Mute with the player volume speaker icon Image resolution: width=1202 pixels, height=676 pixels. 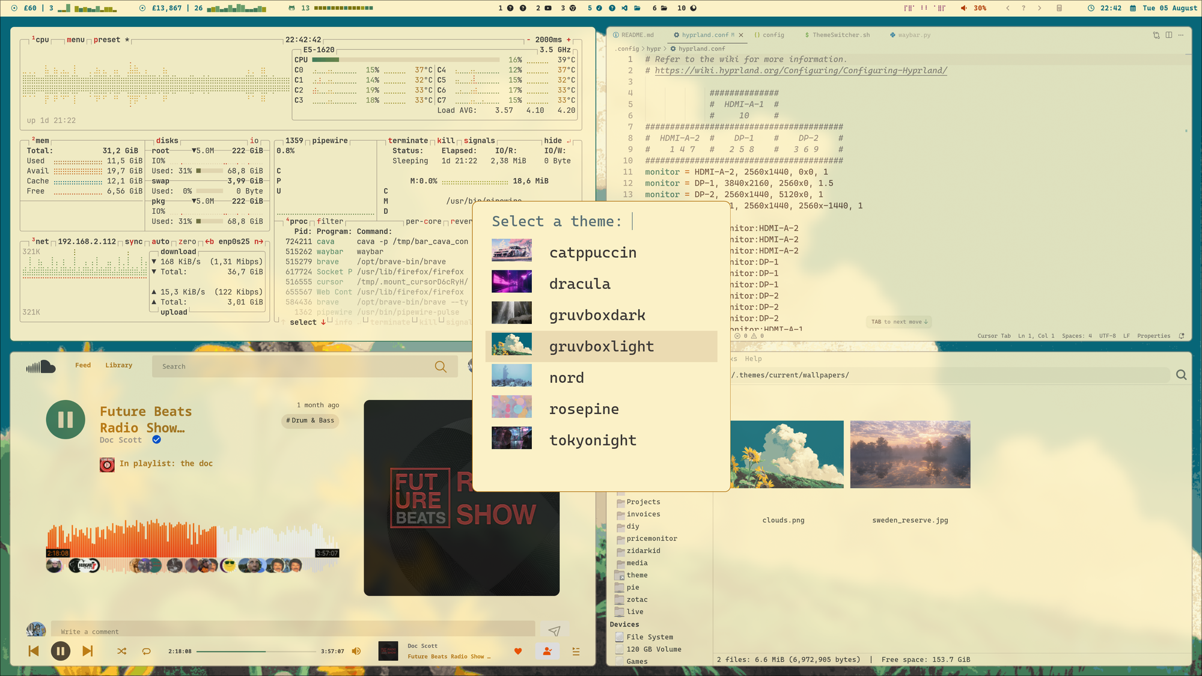[356, 651]
